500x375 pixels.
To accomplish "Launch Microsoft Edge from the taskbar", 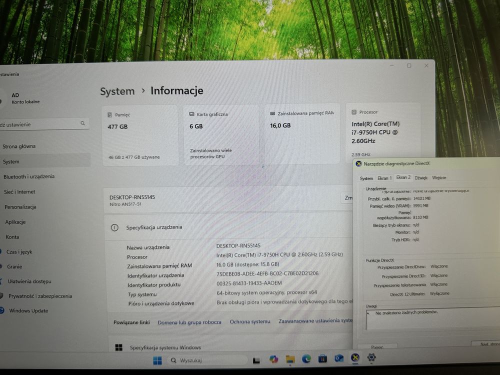I will tap(306, 359).
